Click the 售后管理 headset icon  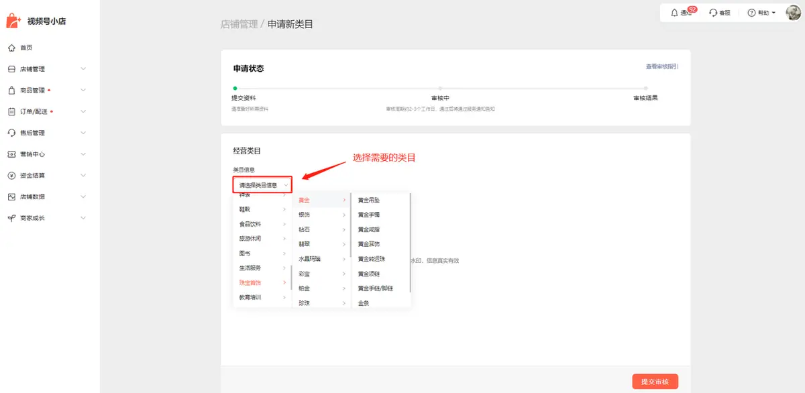(11, 133)
